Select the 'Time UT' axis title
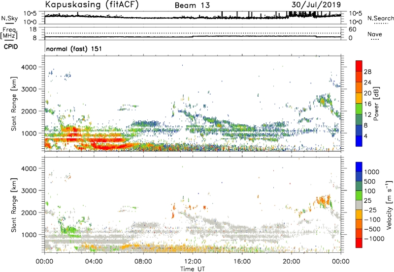Image resolution: width=394 pixels, height=272 pixels. [193, 269]
